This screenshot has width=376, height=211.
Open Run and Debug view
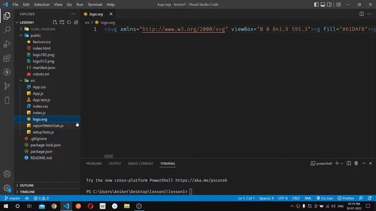(x=7, y=44)
